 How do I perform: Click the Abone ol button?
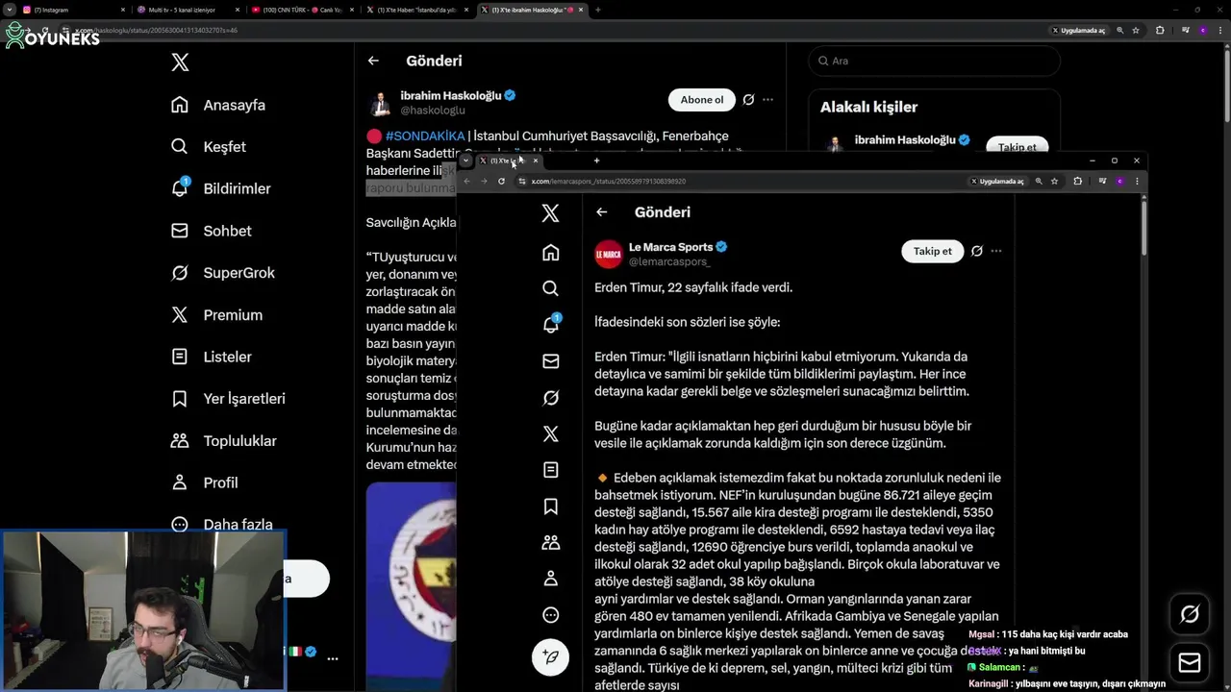pyautogui.click(x=702, y=100)
